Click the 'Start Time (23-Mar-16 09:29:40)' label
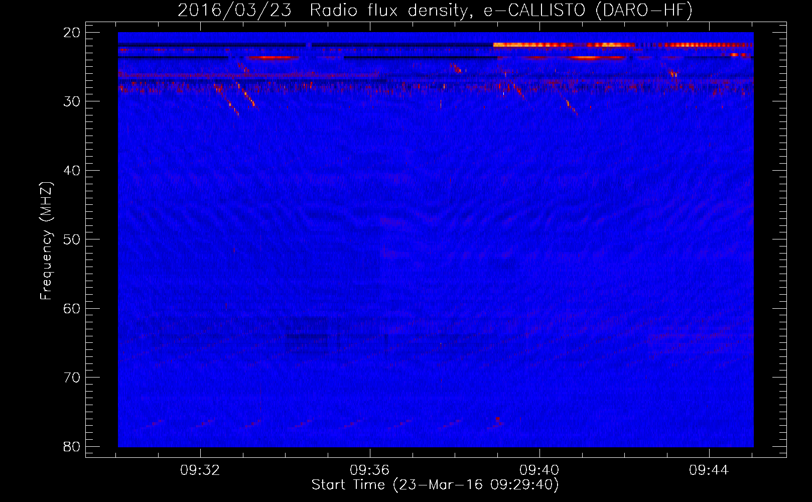Image resolution: width=812 pixels, height=502 pixels. 435,485
